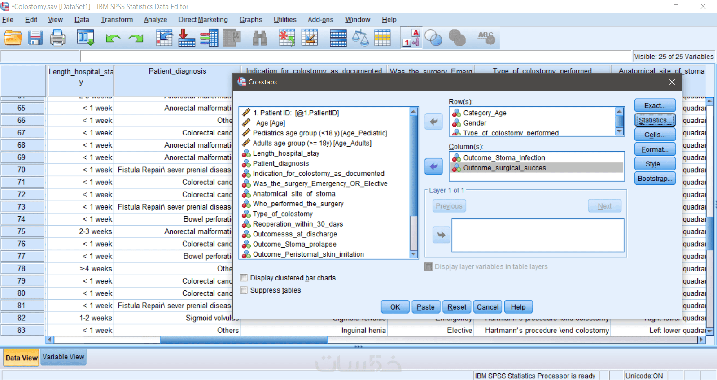The height and width of the screenshot is (380, 717).
Task: Click the Column(s) move arrow button
Action: pos(434,166)
